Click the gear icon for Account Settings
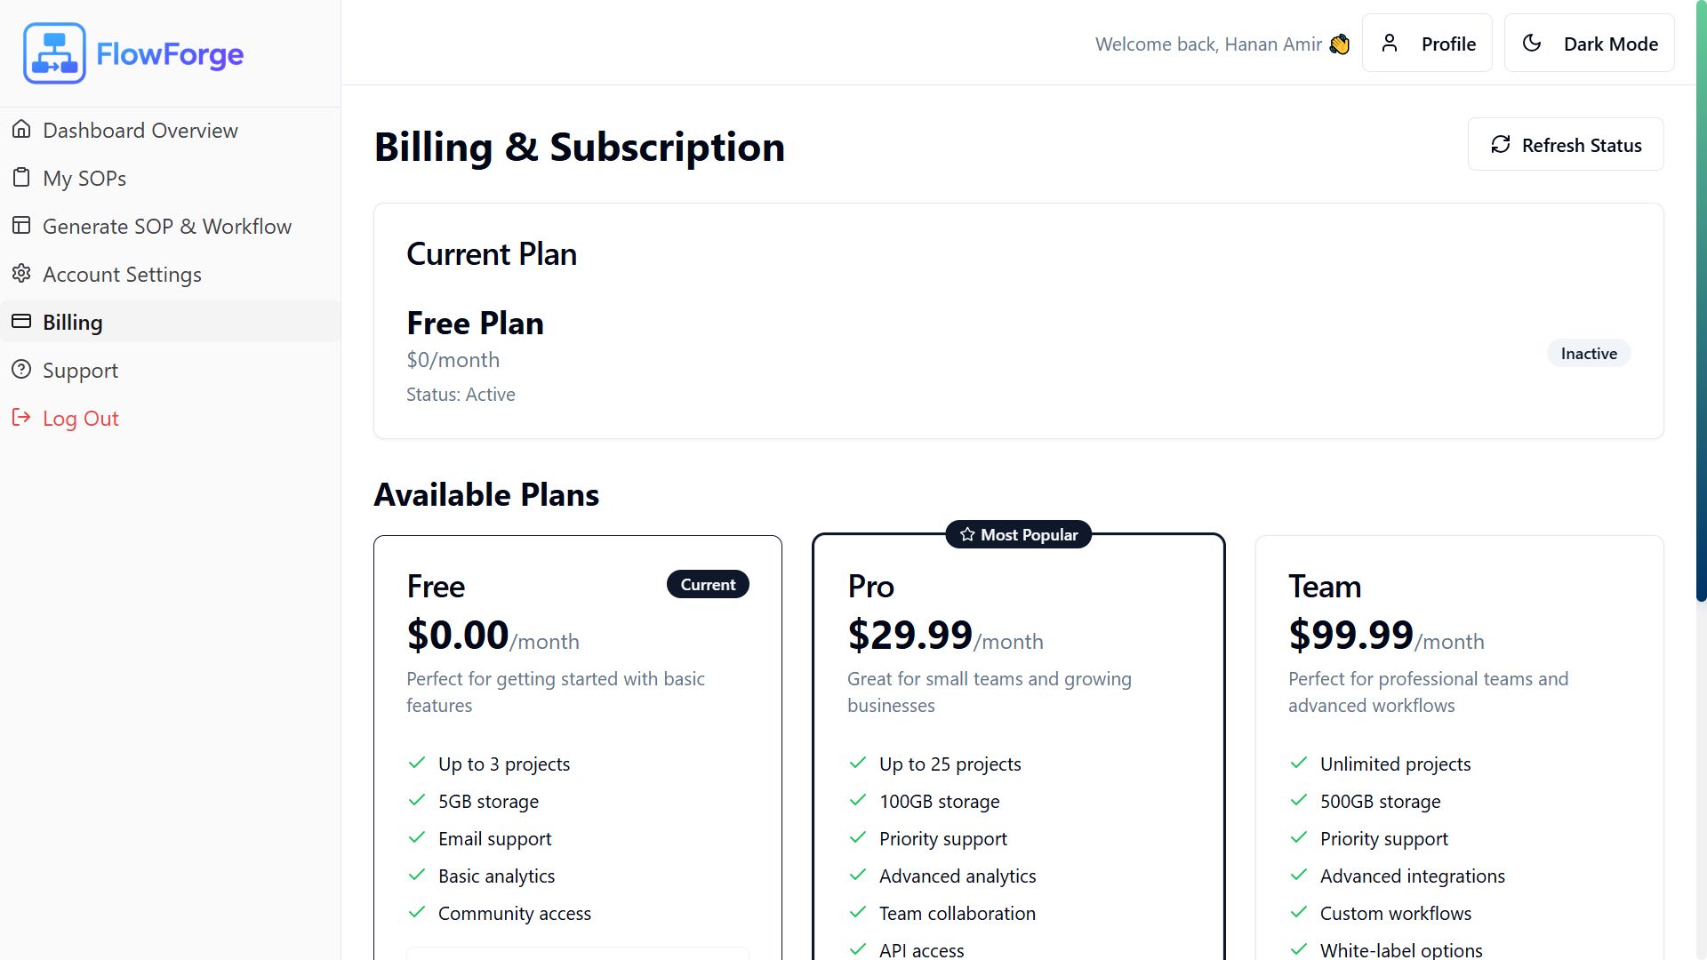This screenshot has height=960, width=1707. [21, 274]
